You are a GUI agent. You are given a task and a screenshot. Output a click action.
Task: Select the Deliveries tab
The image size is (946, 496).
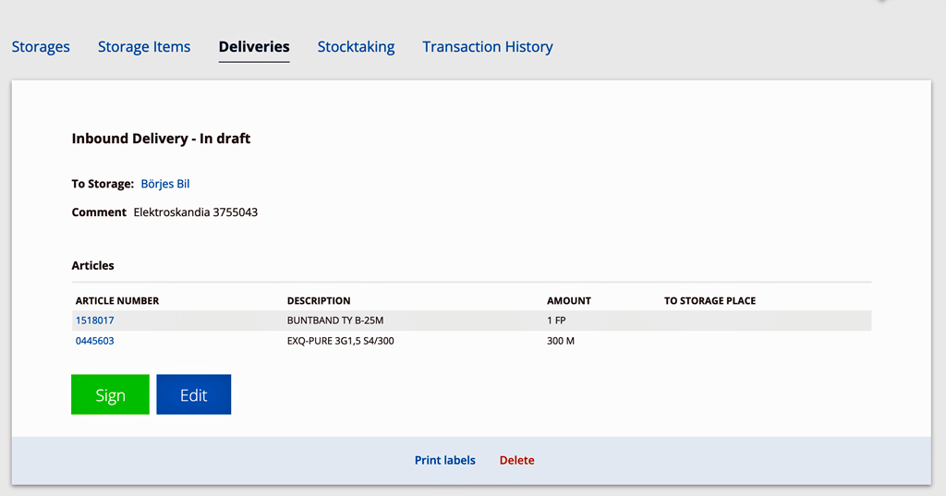coord(254,46)
